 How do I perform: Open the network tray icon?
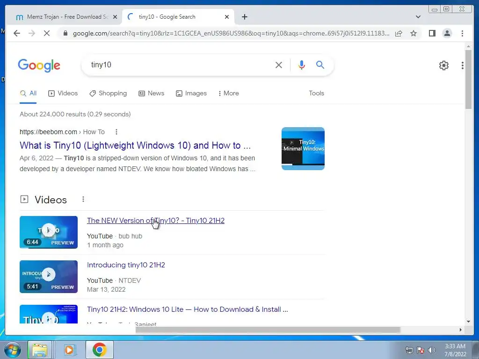coord(409,350)
